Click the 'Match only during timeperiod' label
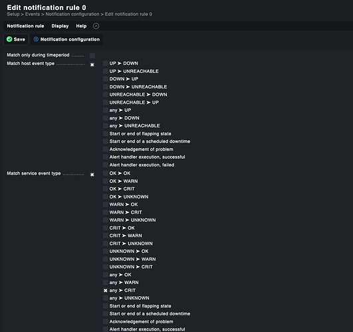 (x=38, y=55)
